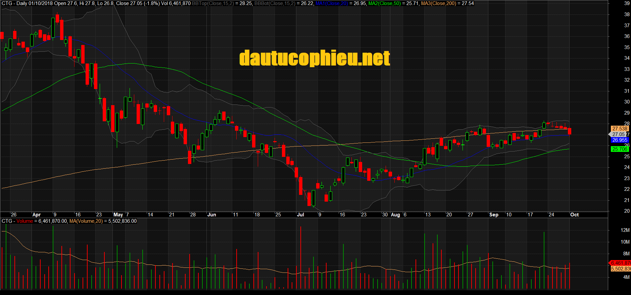Click the date tick 10 after Sep
Viewport: 631px width, 295px height.
509,215
